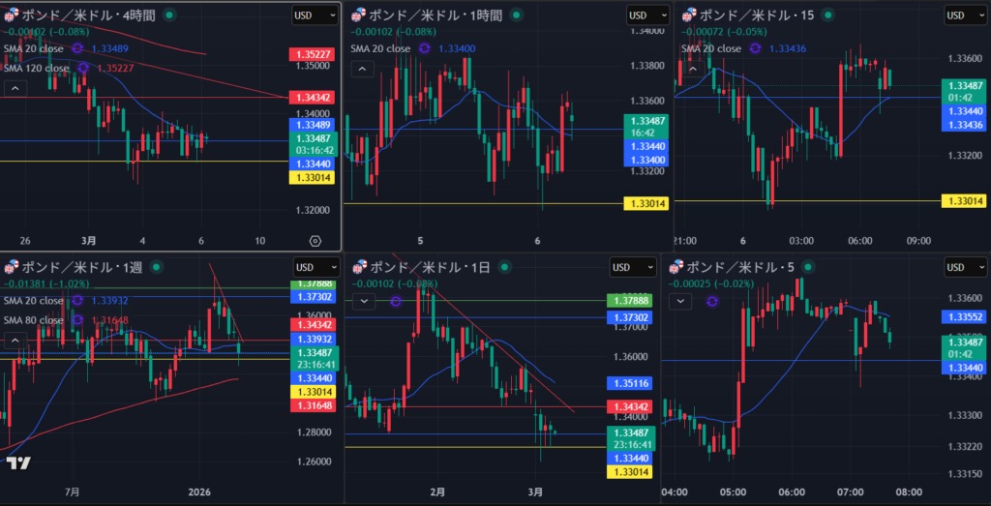Click the purple indicator icon in 5-minute chart
This screenshot has height=506, width=991.
(713, 301)
